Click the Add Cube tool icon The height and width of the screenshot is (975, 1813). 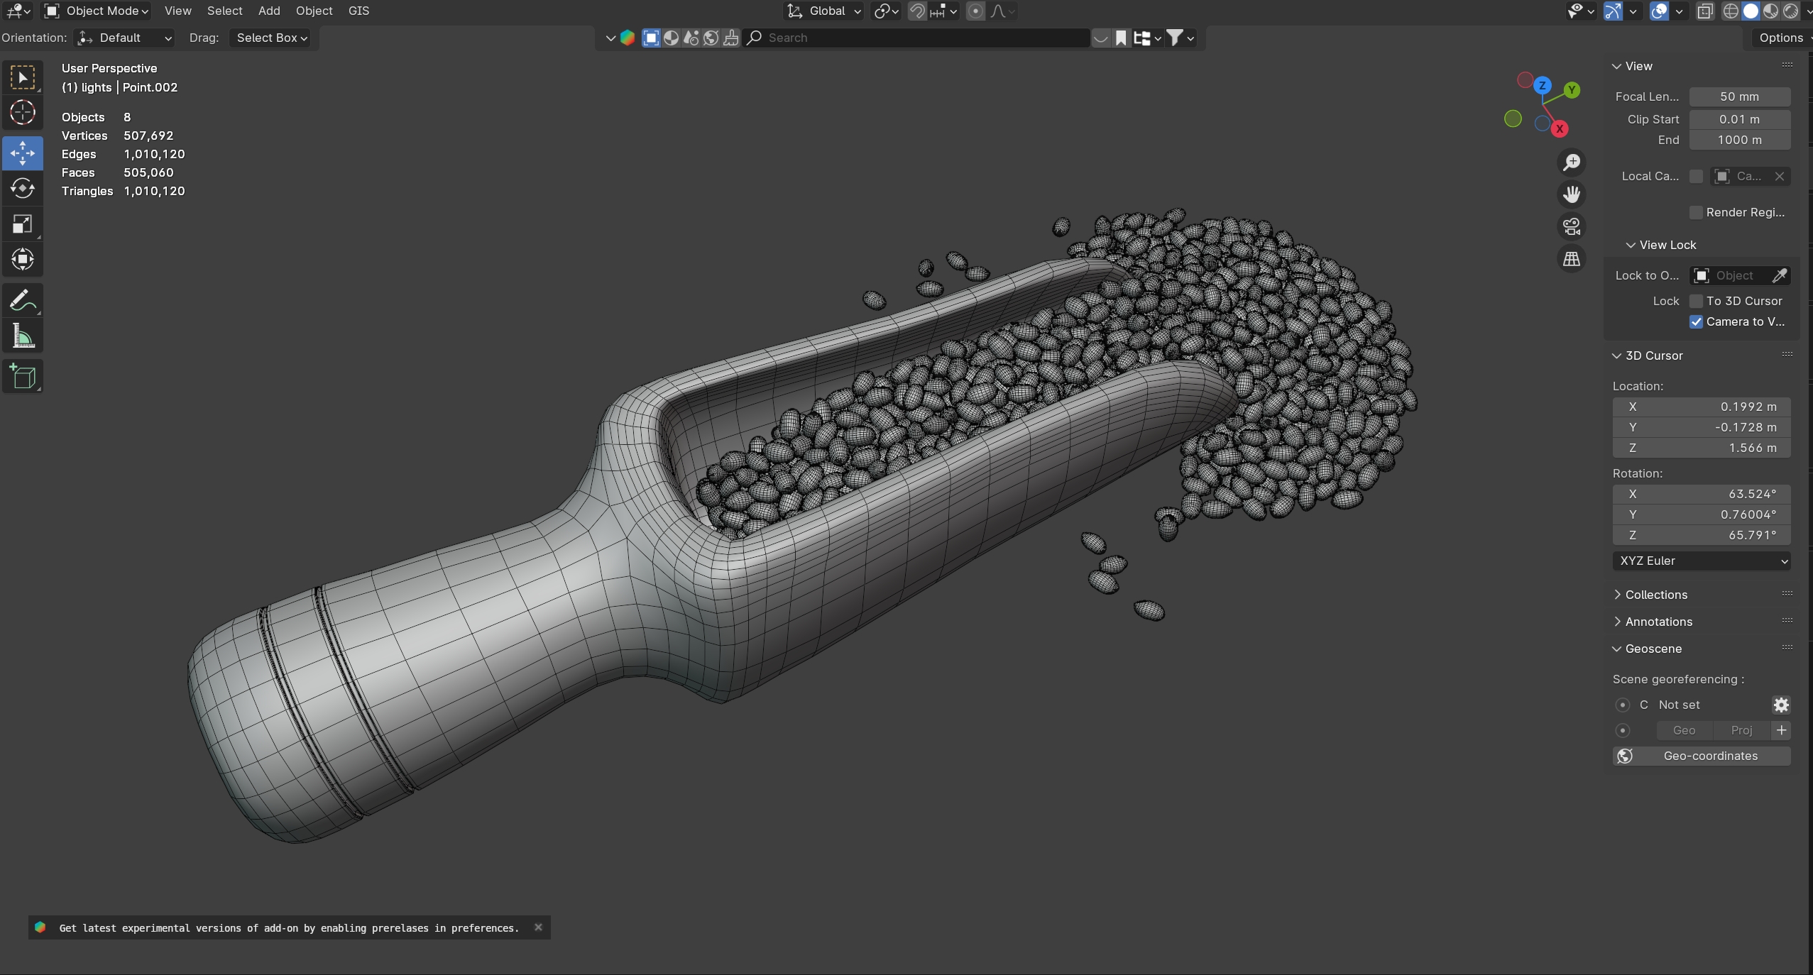coord(23,377)
